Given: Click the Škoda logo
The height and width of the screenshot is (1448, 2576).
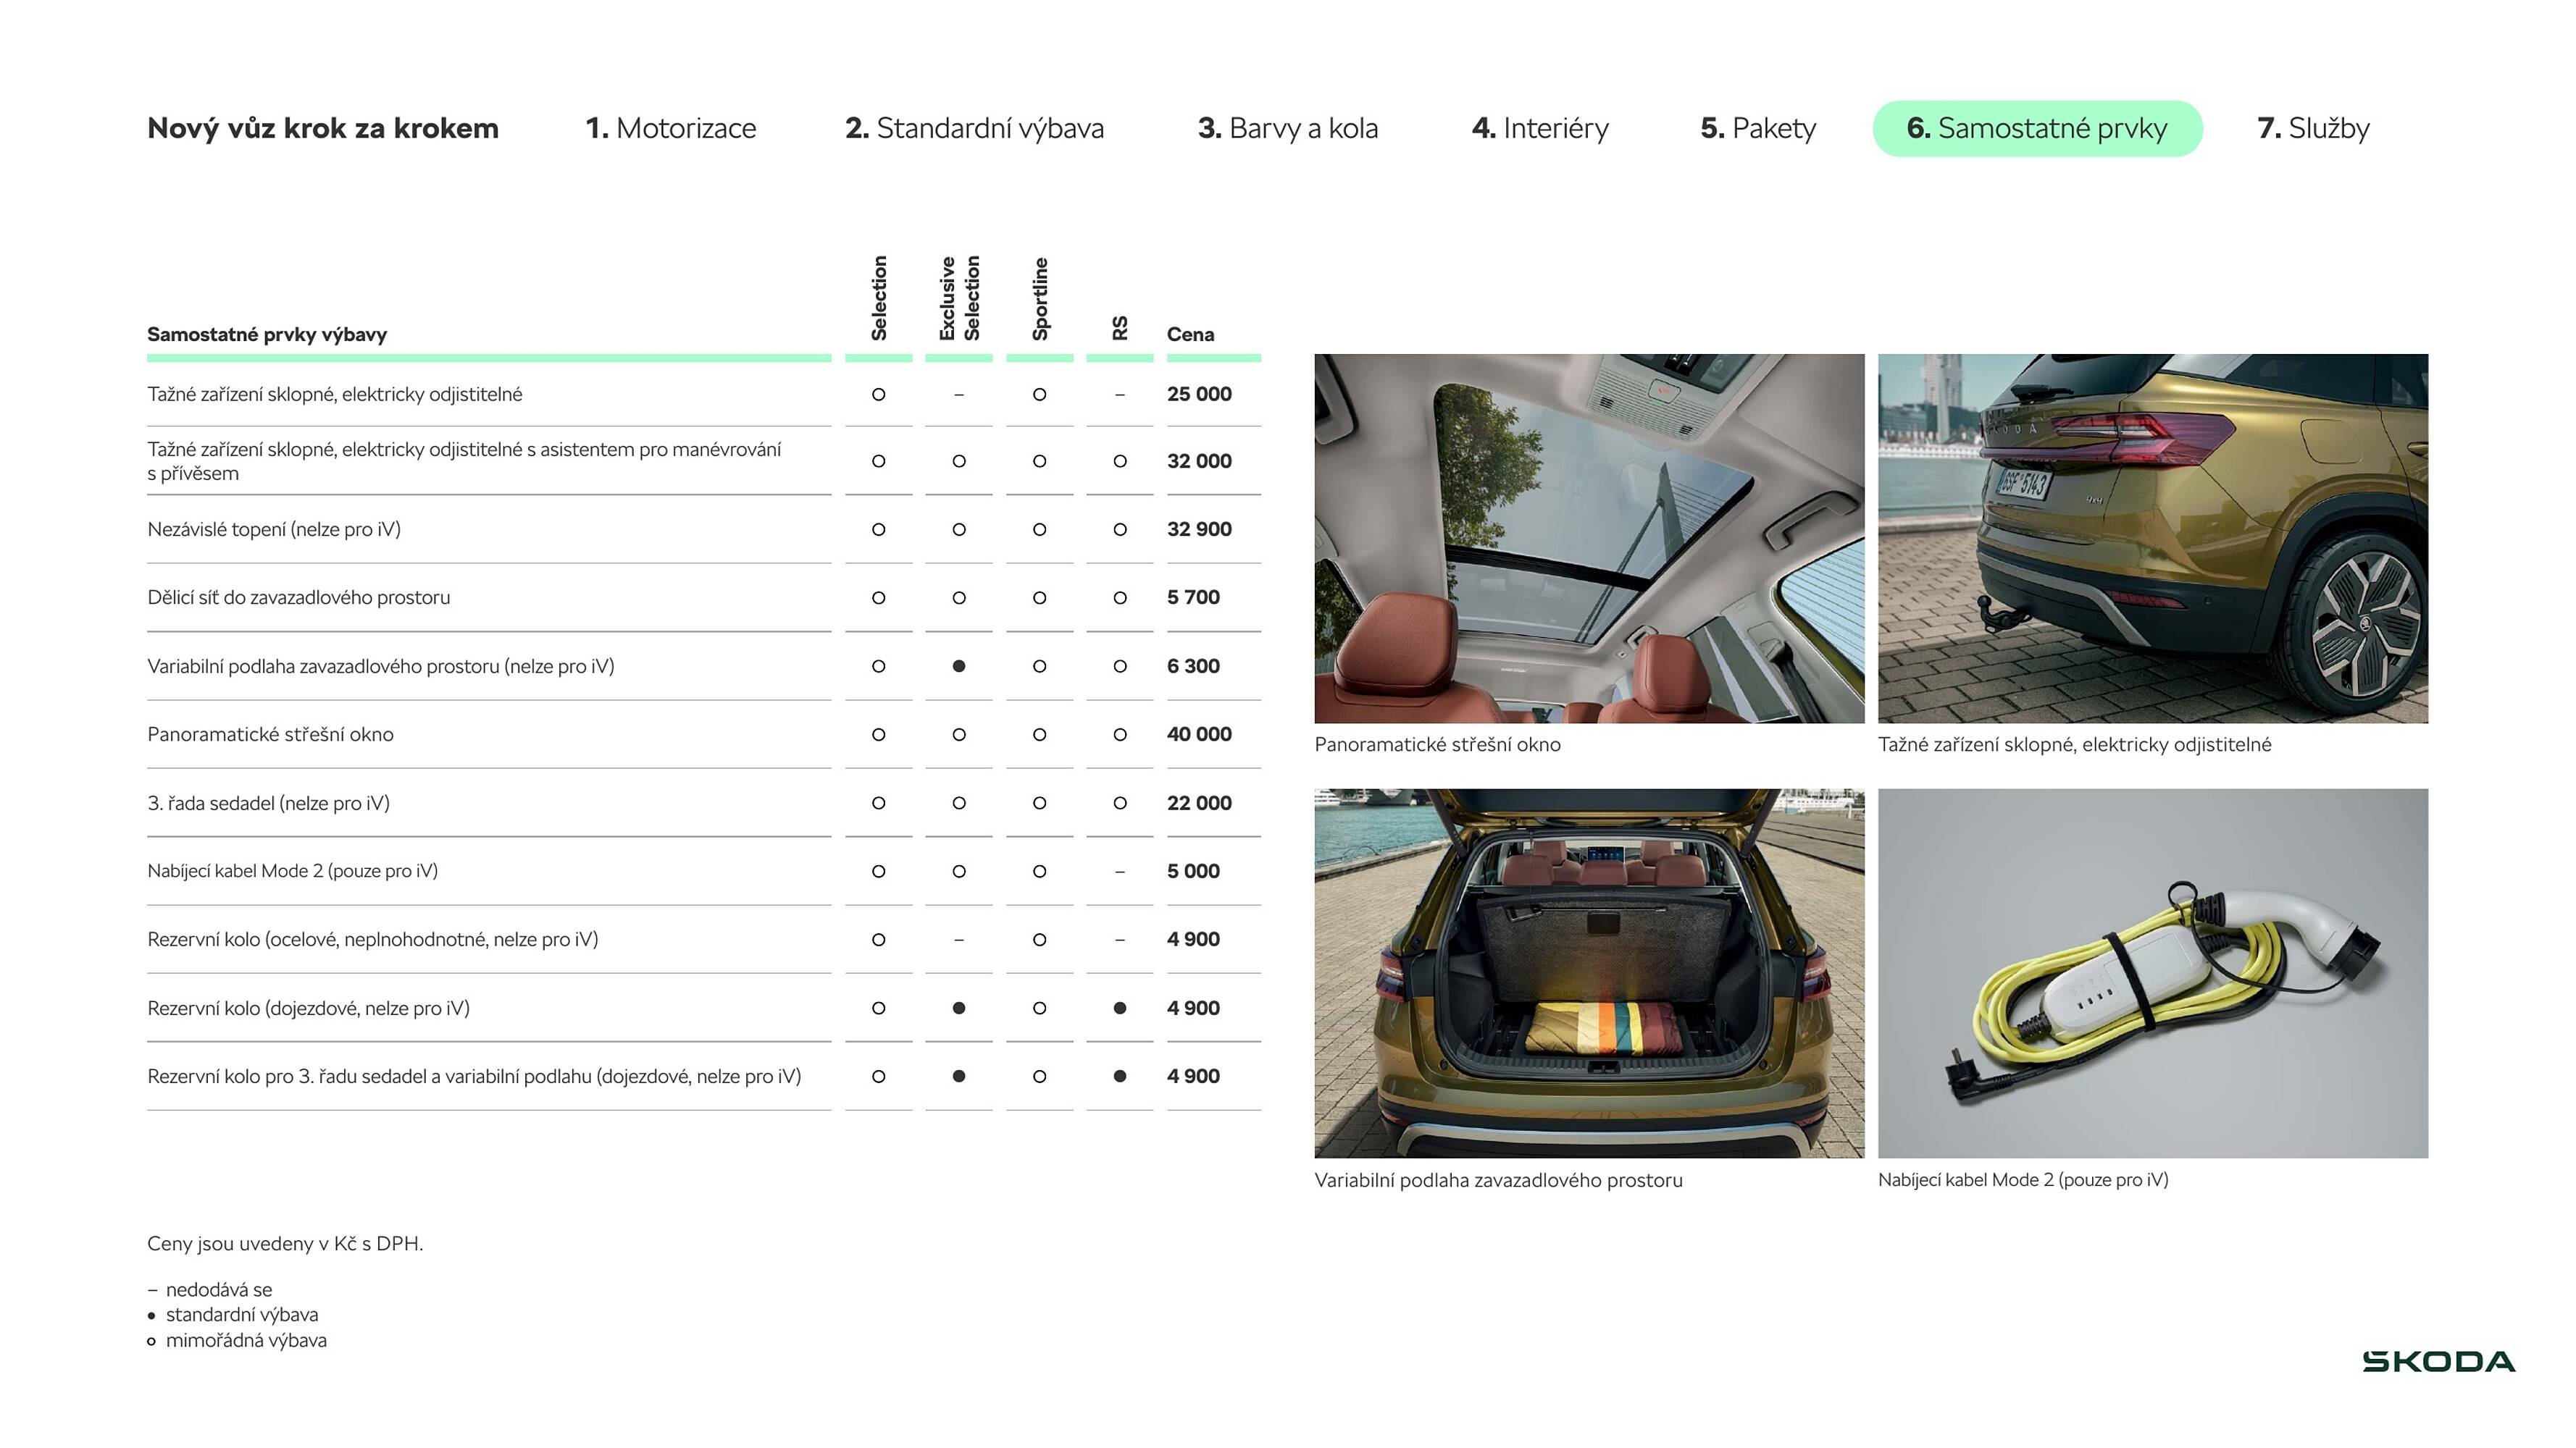Looking at the screenshot, I should (x=2438, y=1361).
